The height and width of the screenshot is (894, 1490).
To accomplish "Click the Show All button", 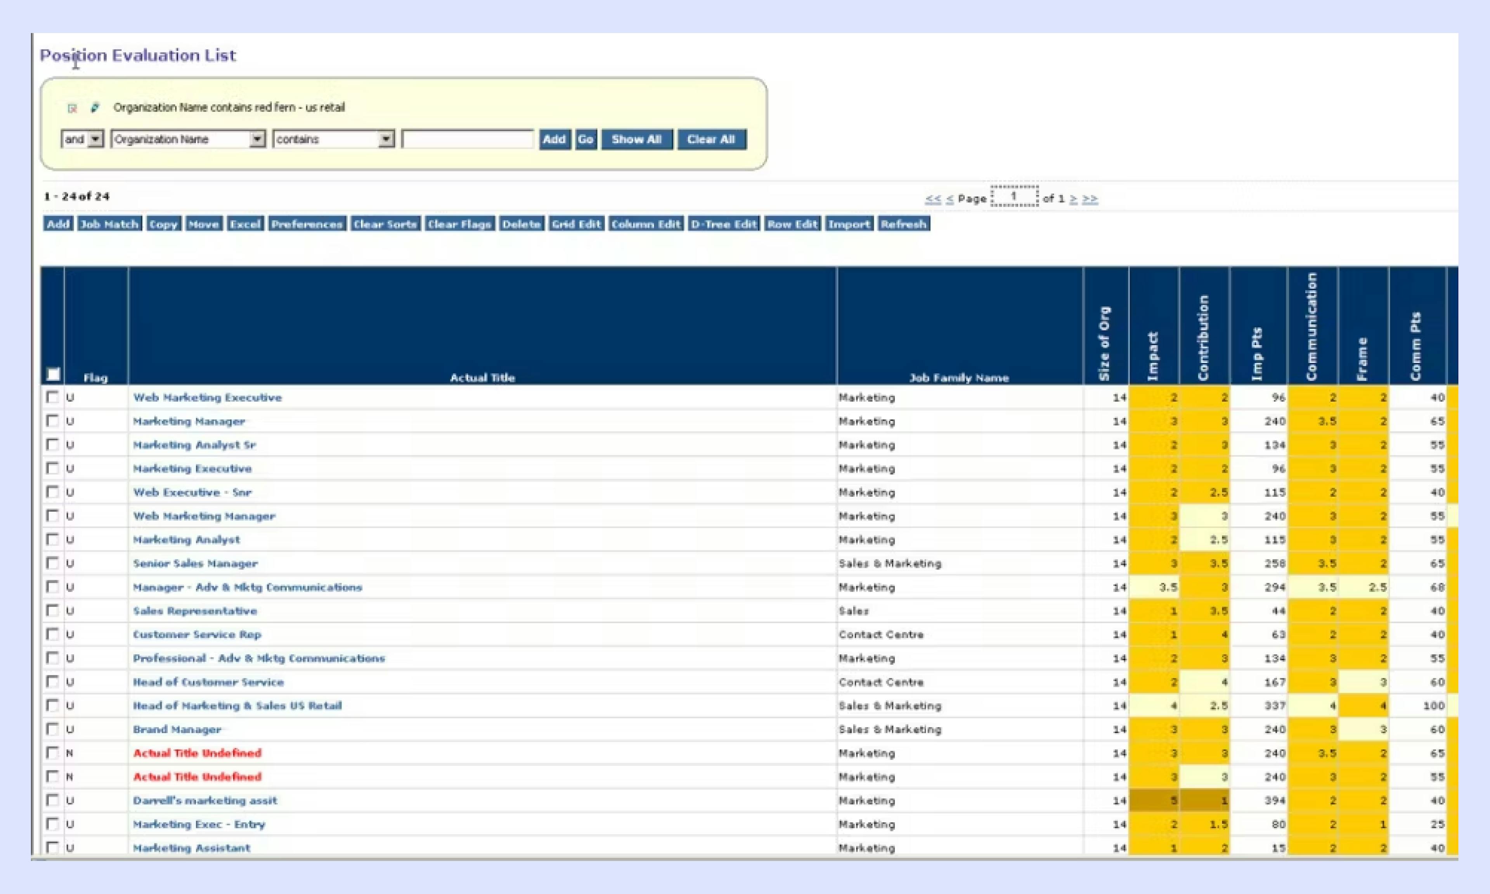I will [x=636, y=139].
